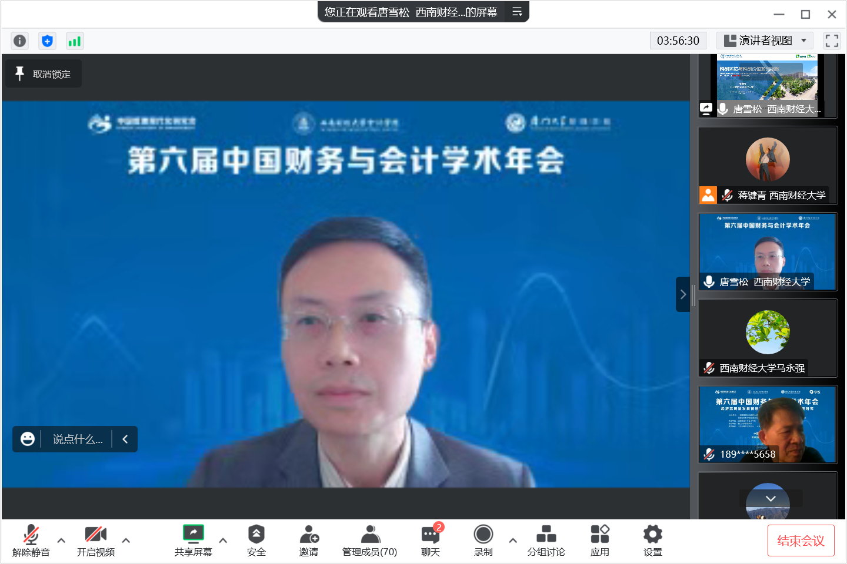Screen dimensions: 847x564
Task: Turn on the camera (开启视频)
Action: coord(96,540)
